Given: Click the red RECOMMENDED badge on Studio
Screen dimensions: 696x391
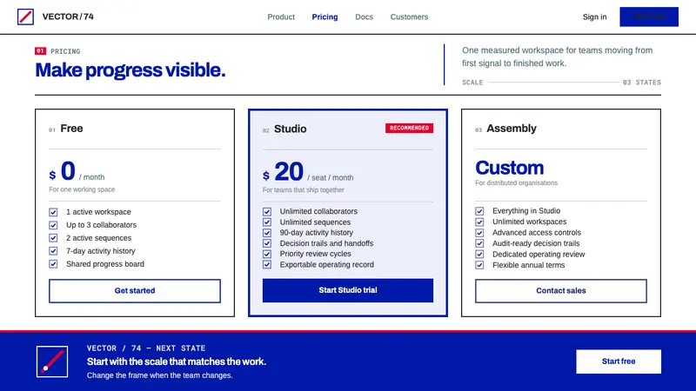Looking at the screenshot, I should pos(409,128).
